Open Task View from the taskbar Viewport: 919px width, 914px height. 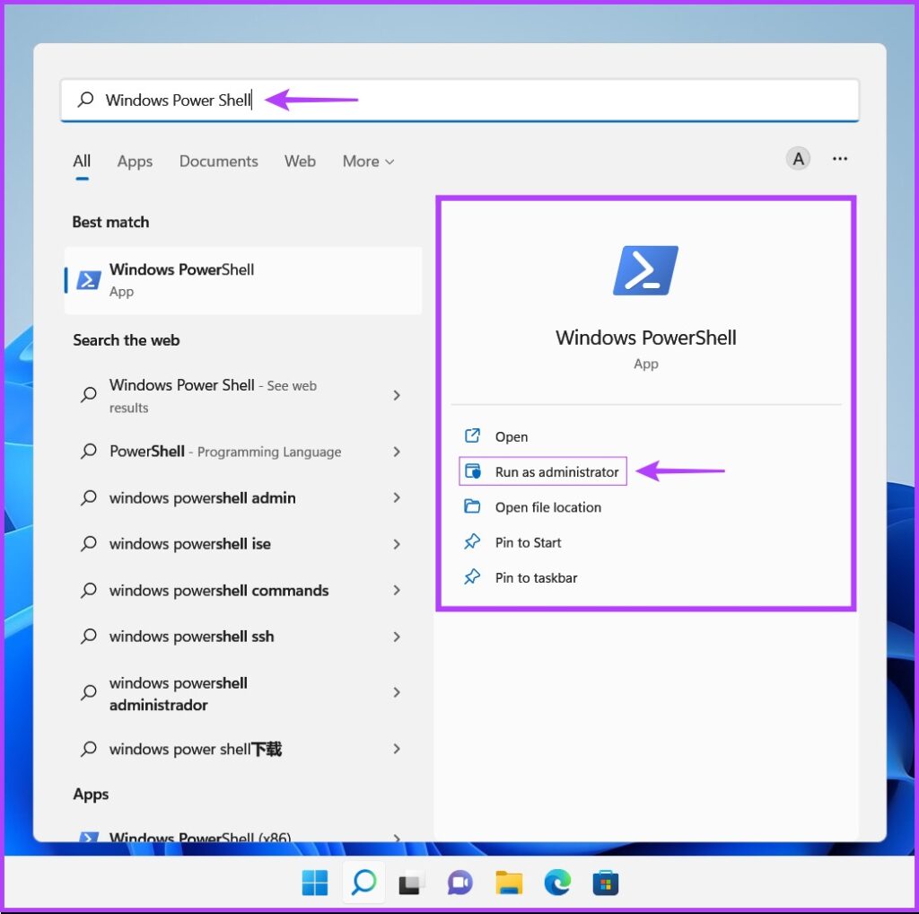pyautogui.click(x=411, y=883)
